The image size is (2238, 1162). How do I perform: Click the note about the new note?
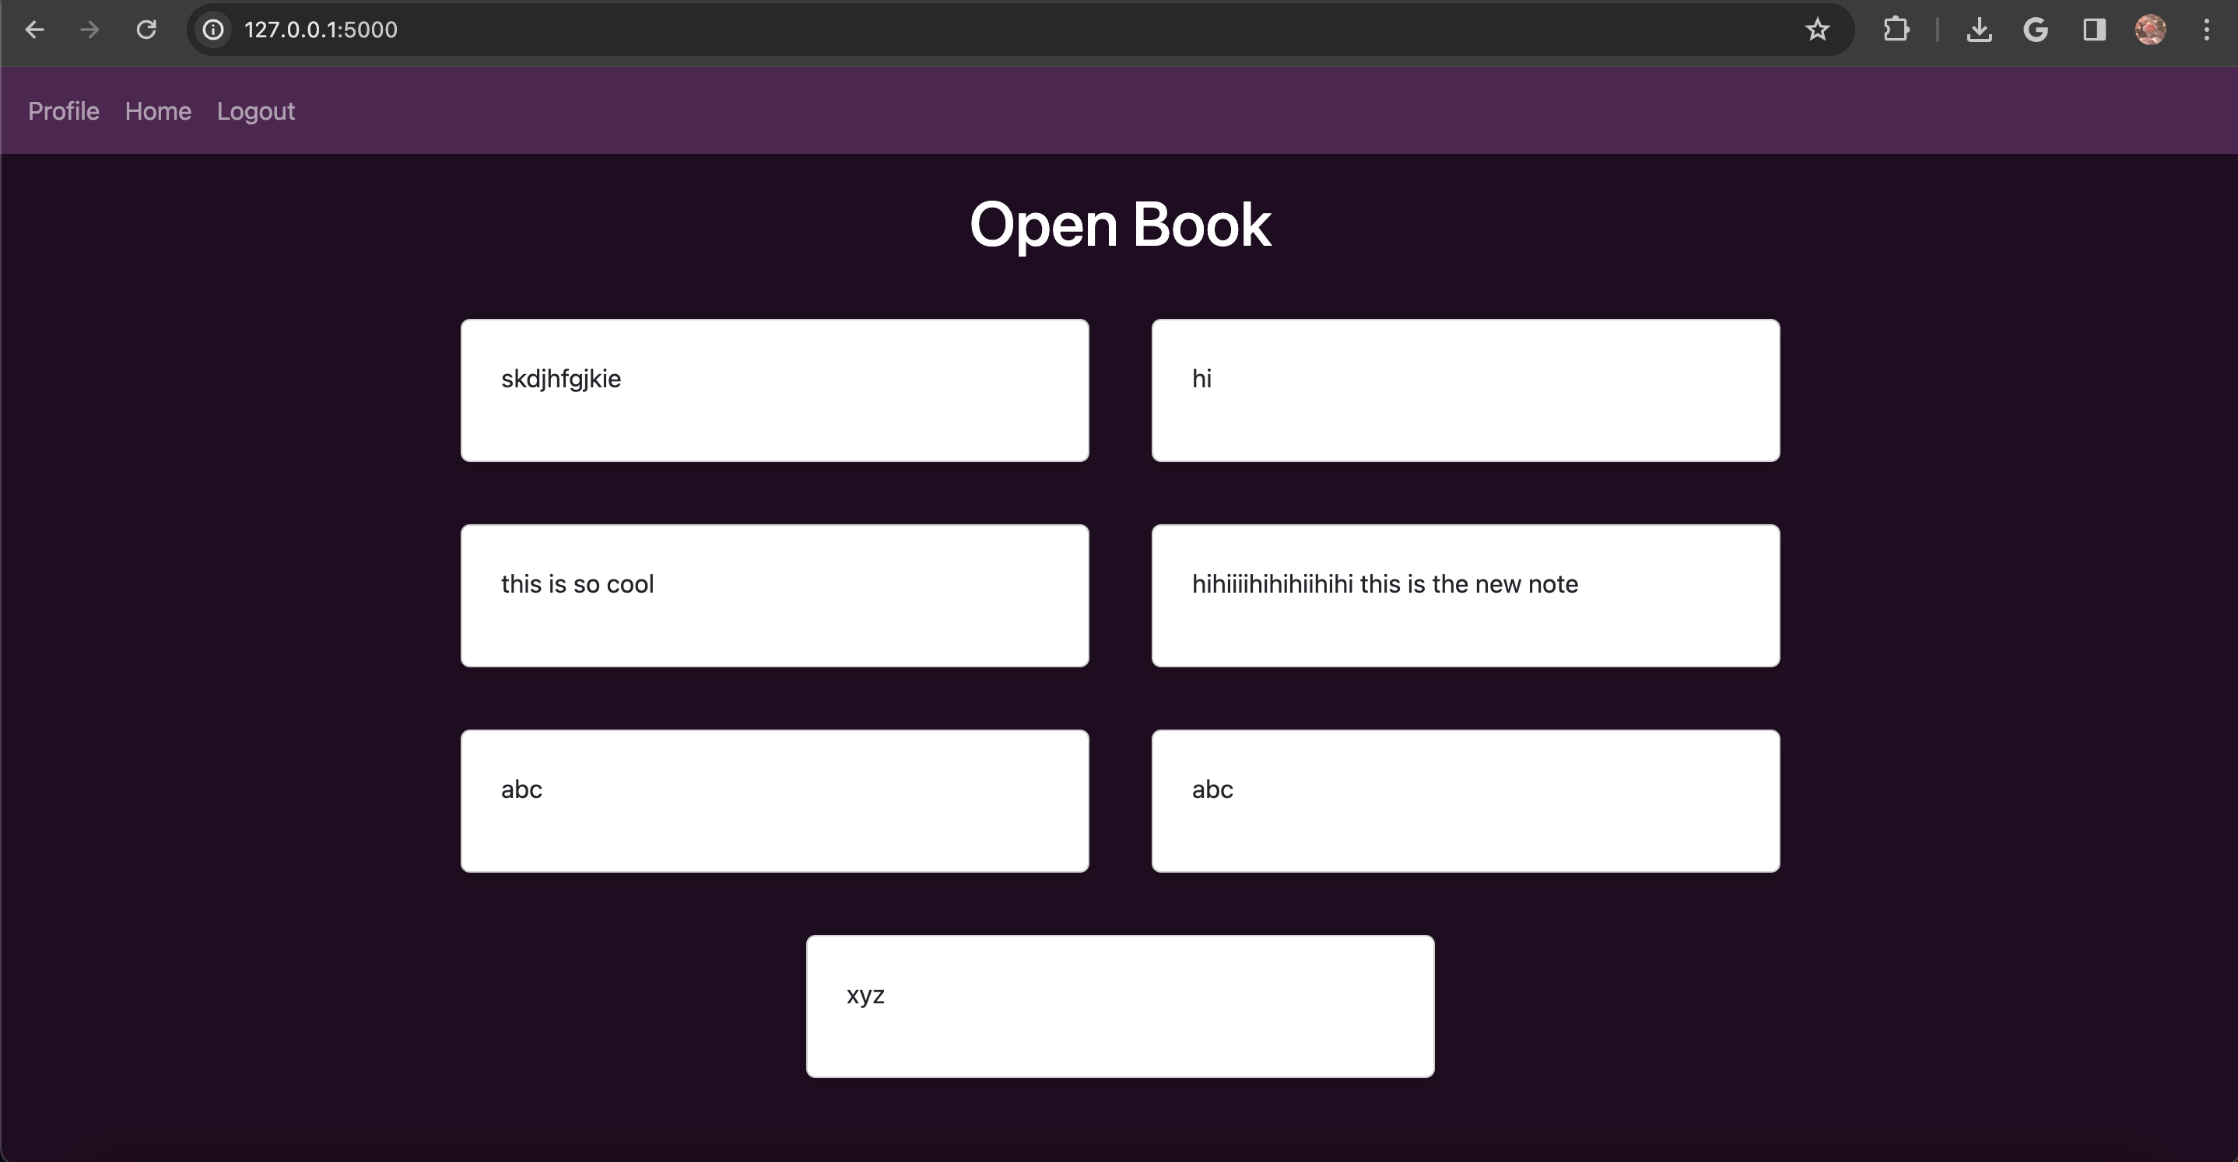click(x=1465, y=595)
